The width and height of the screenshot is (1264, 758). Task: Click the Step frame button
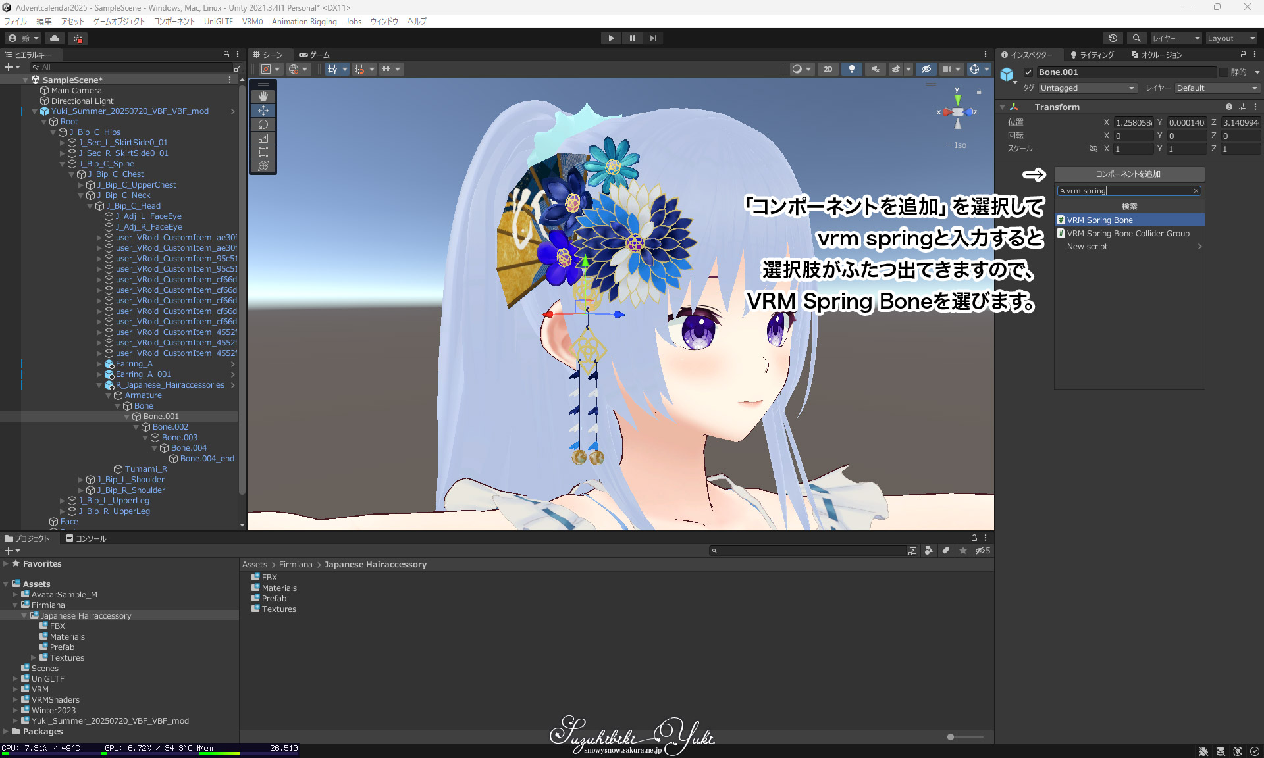652,38
